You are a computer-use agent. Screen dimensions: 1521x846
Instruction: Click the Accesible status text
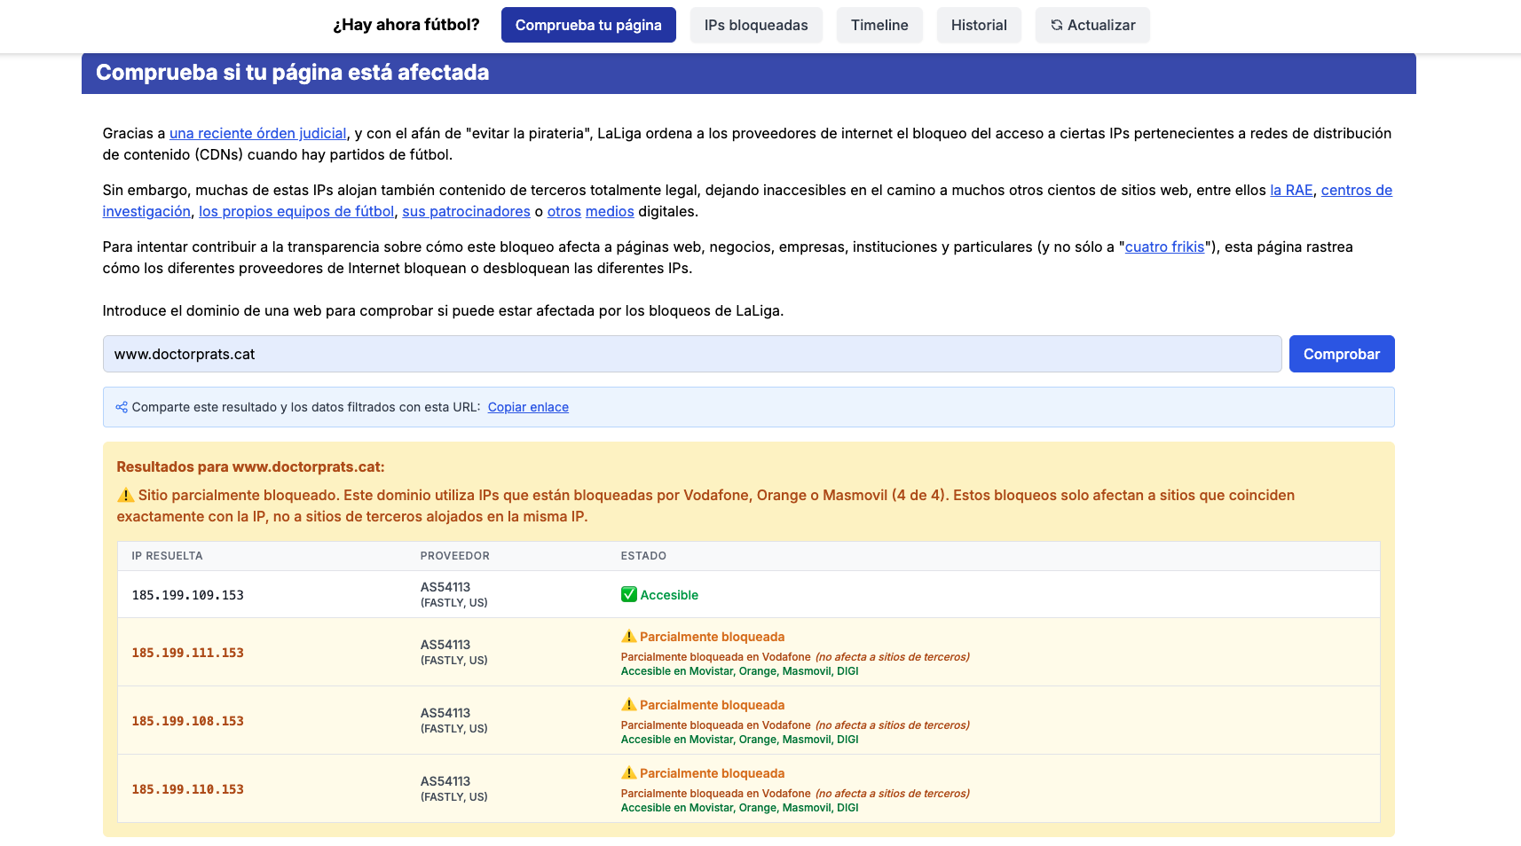tap(669, 595)
